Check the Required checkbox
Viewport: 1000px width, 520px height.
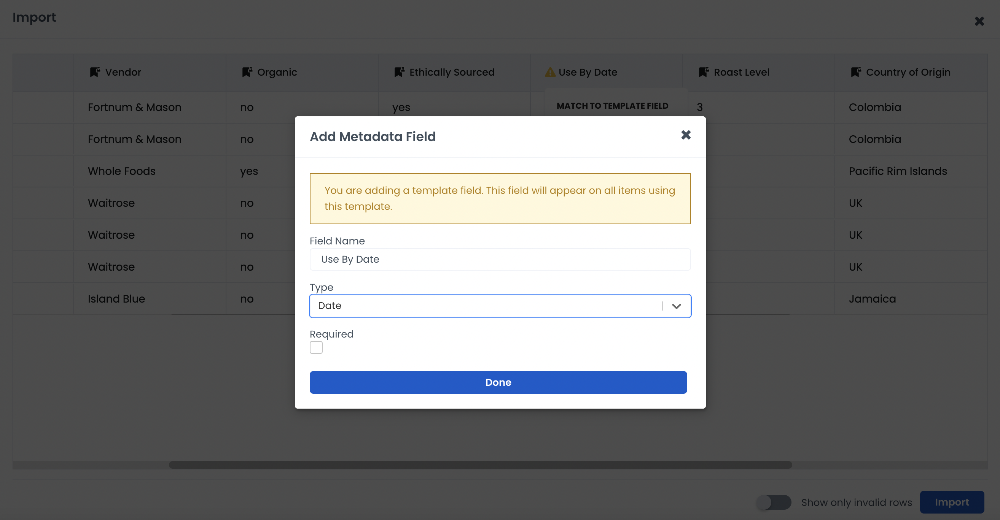tap(316, 347)
